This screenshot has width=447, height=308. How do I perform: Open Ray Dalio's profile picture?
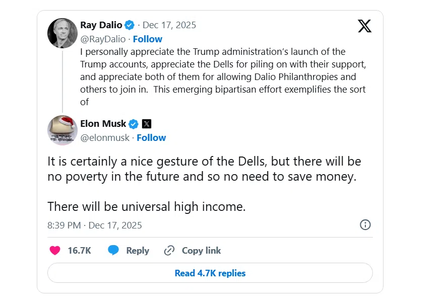point(62,33)
